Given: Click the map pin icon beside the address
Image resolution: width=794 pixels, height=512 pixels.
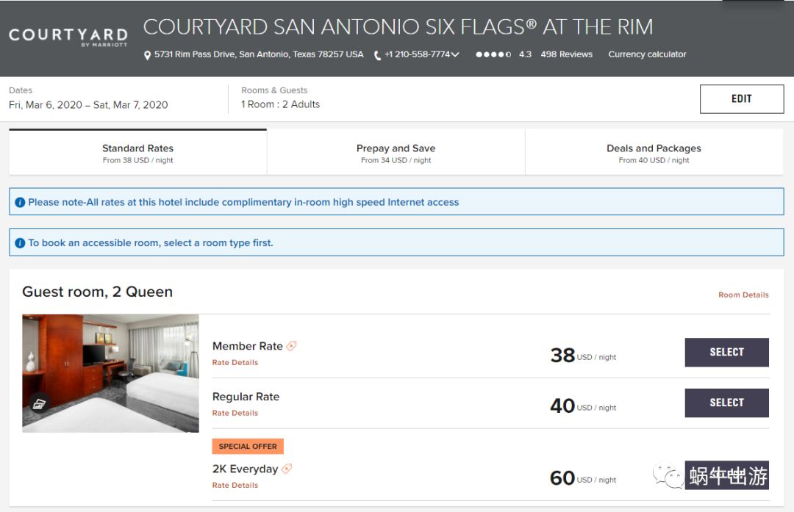Looking at the screenshot, I should pos(147,55).
